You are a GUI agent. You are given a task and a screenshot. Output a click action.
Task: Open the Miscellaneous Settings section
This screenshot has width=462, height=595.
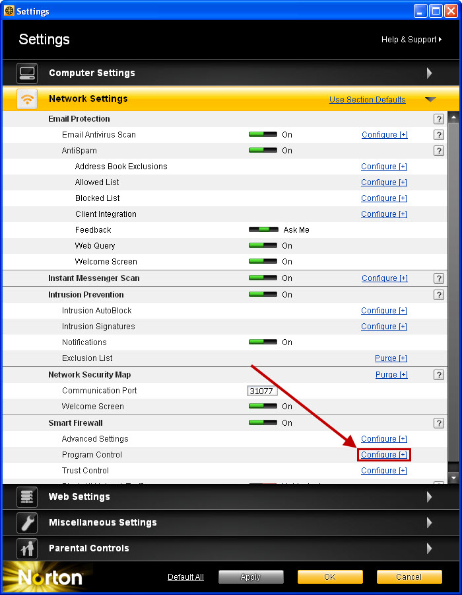tap(230, 522)
